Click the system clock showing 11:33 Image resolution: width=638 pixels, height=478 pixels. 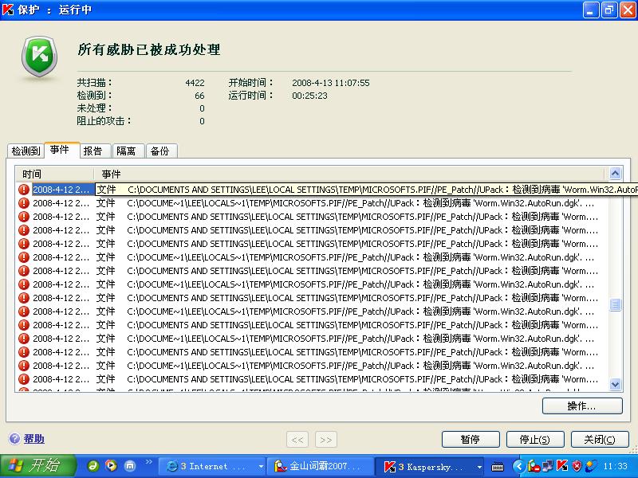pos(615,466)
